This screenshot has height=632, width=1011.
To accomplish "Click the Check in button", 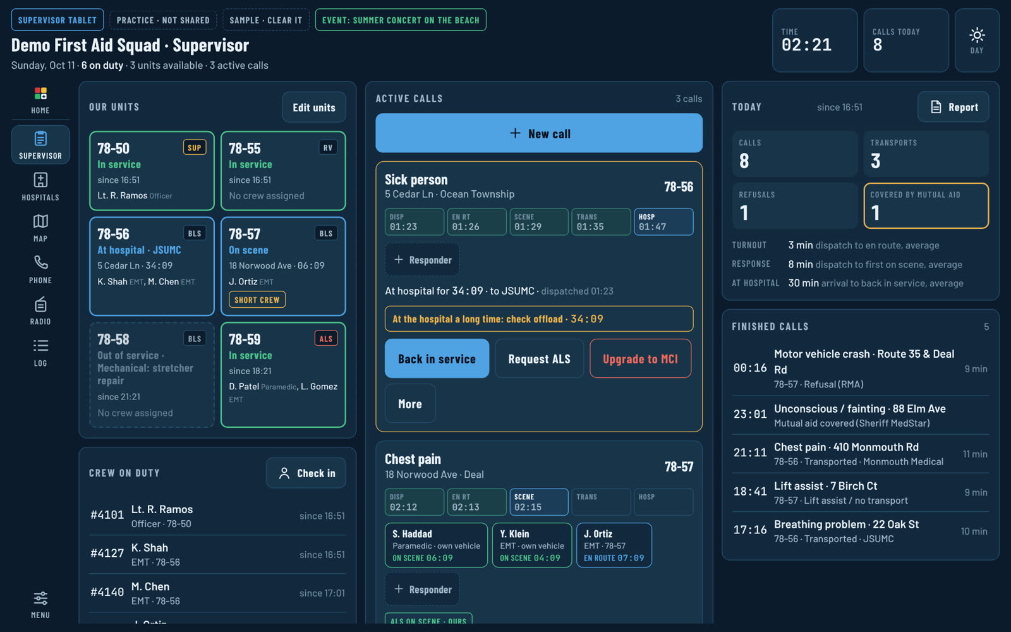I will tap(306, 473).
